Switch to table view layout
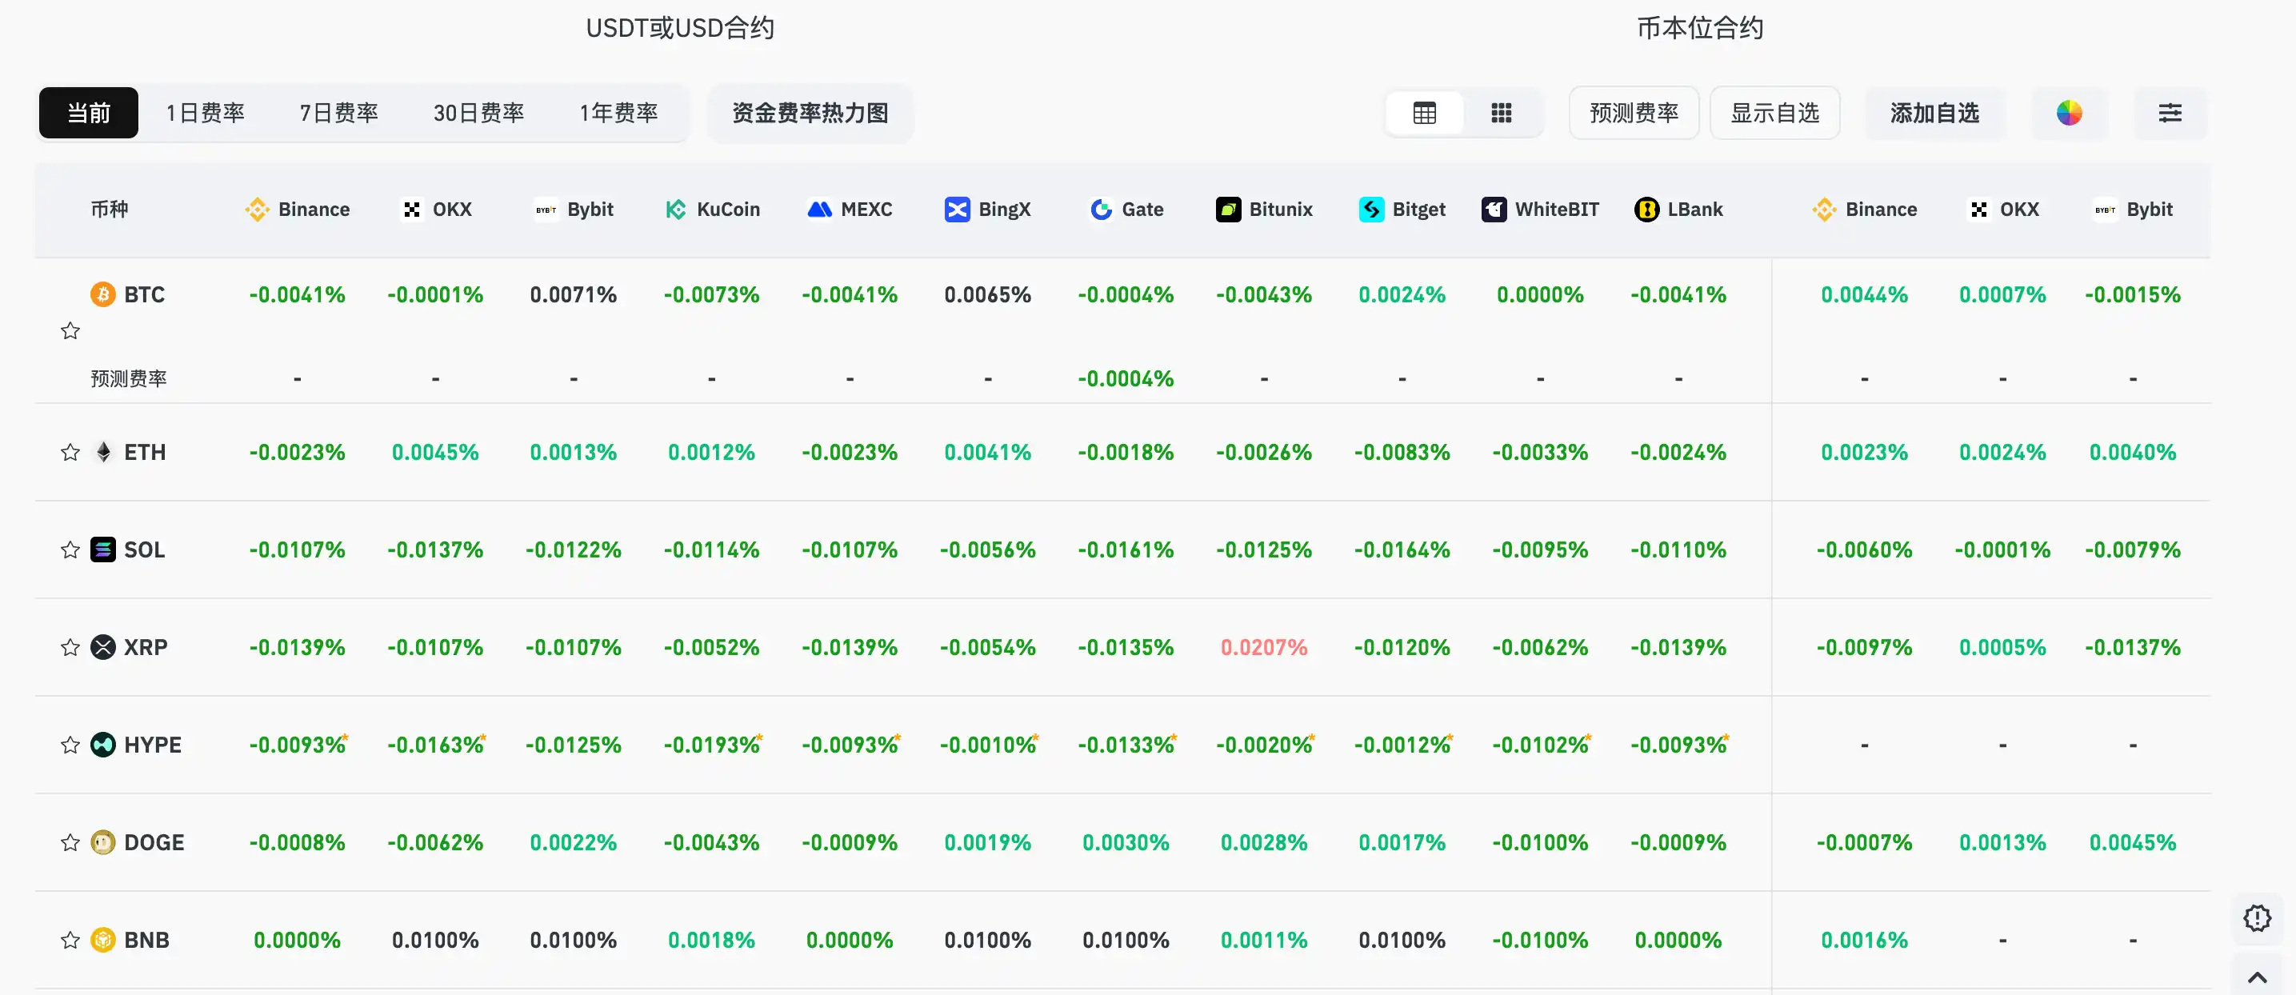Image resolution: width=2296 pixels, height=995 pixels. [1423, 113]
